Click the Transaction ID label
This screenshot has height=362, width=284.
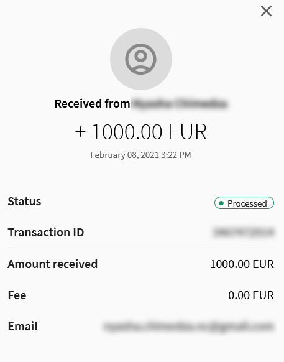click(46, 232)
